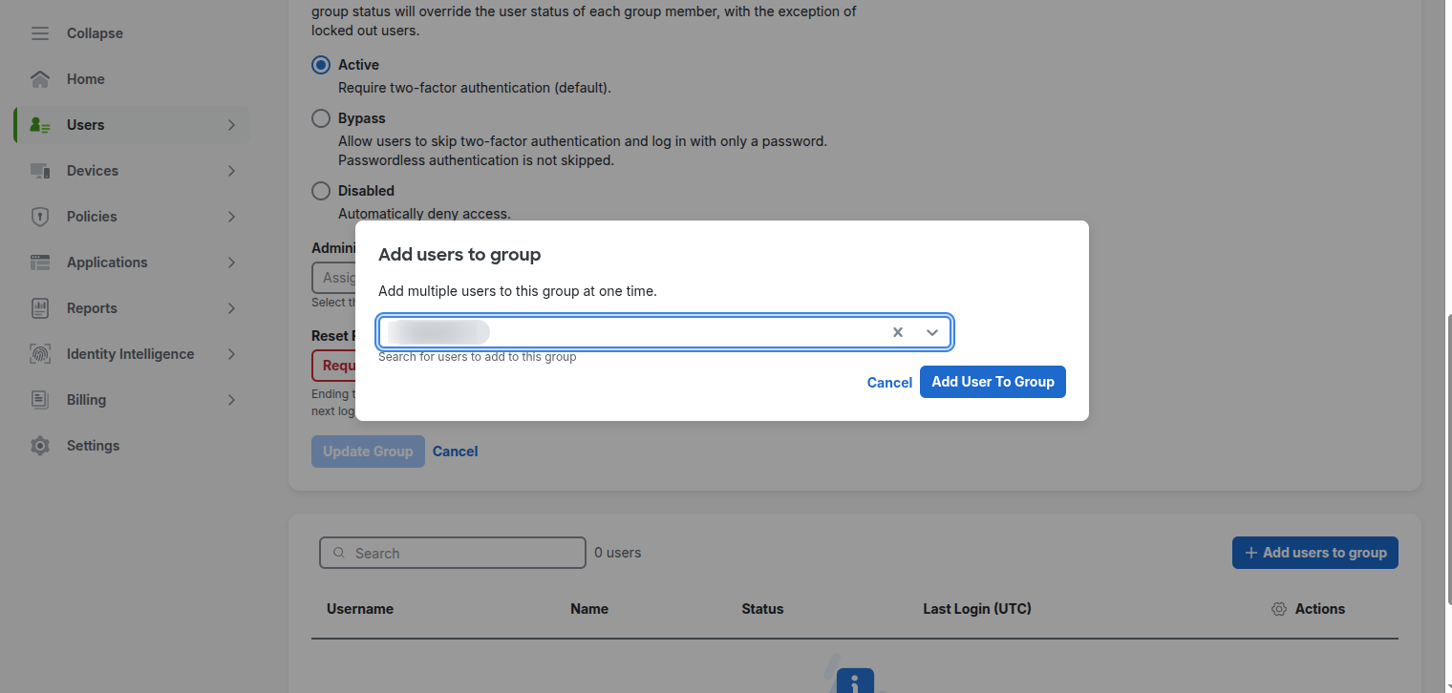
Task: Open the Reports menu item
Action: click(132, 308)
